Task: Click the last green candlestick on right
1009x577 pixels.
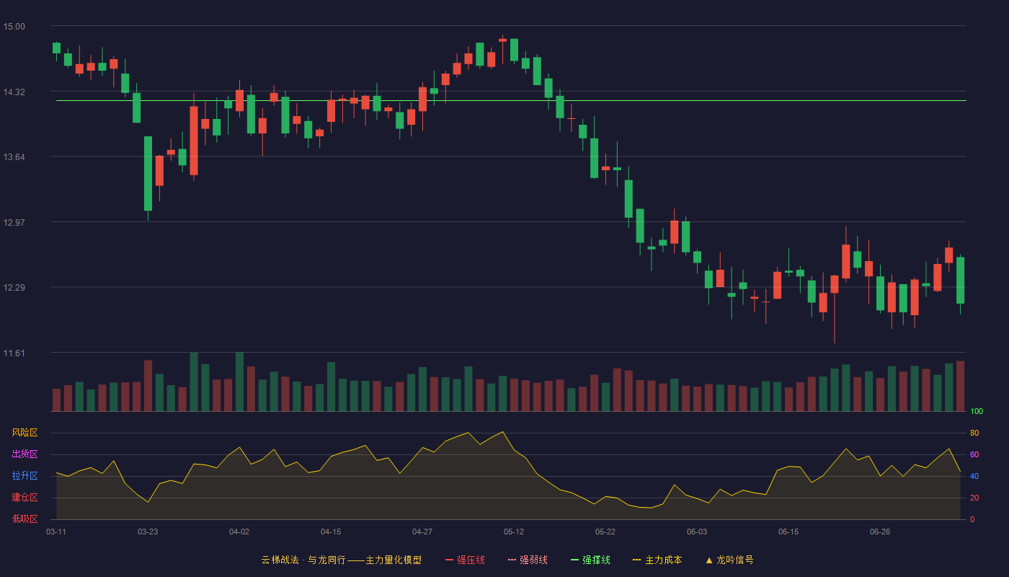Action: [x=960, y=281]
